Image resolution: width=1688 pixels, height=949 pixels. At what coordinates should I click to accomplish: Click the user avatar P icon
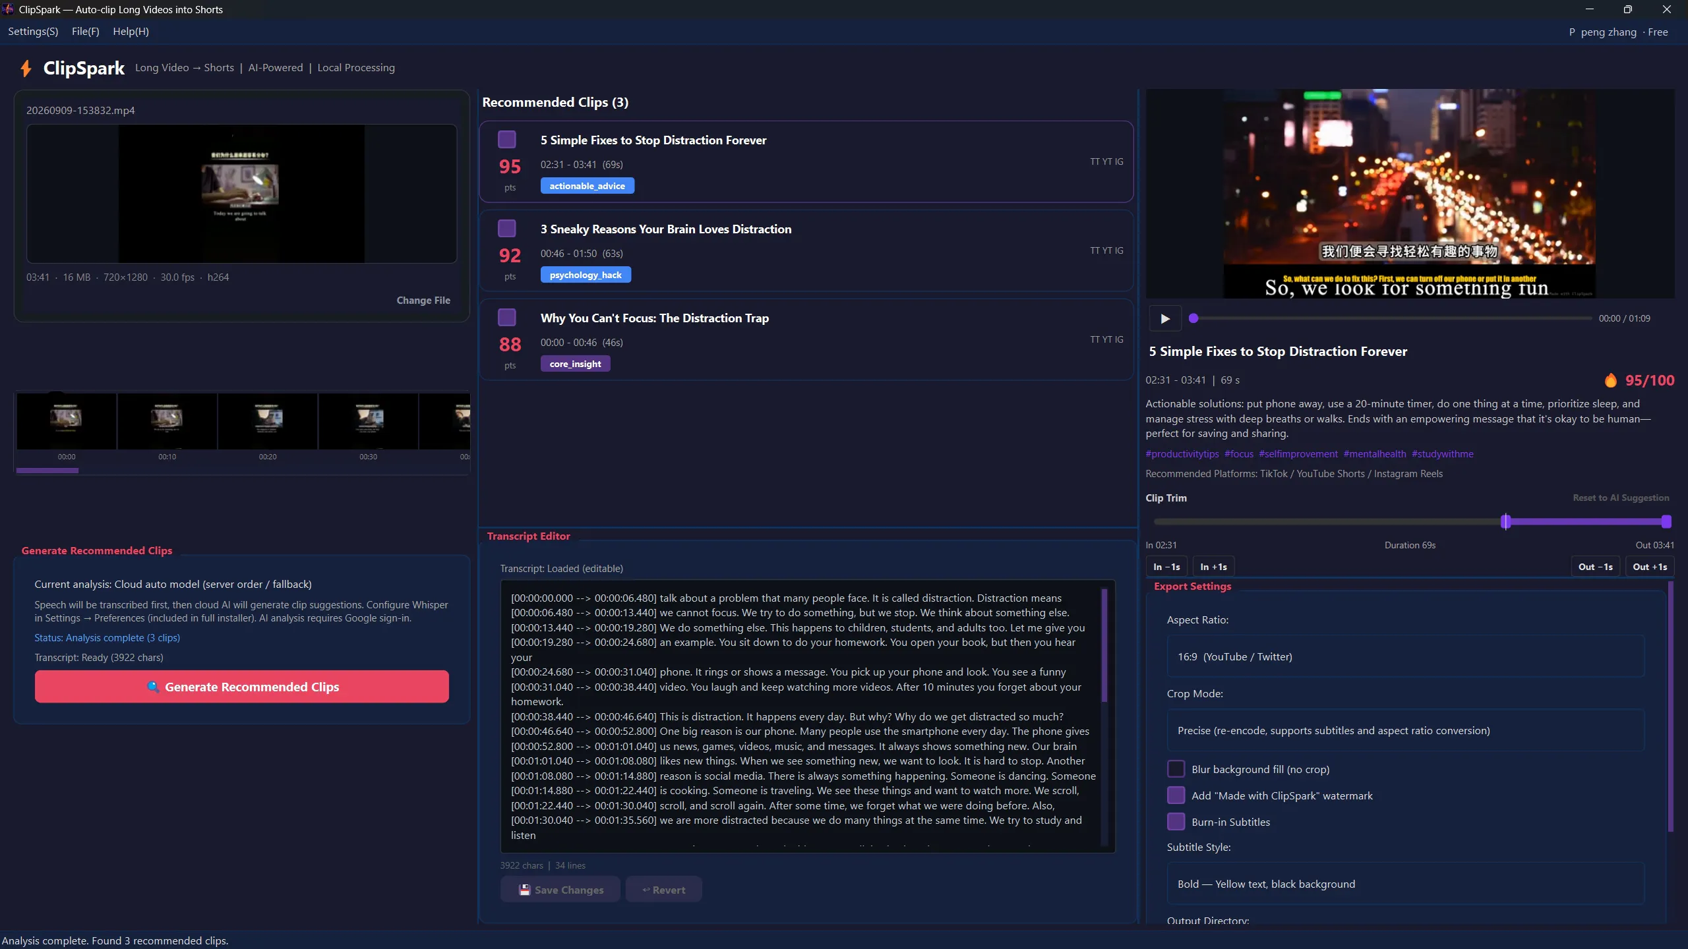click(x=1572, y=32)
